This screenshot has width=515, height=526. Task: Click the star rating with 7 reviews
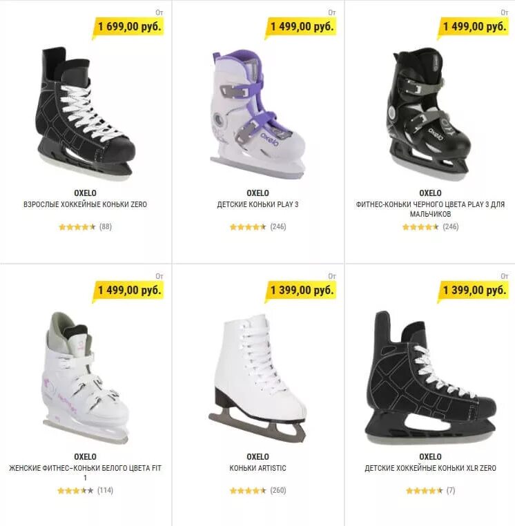(x=425, y=491)
